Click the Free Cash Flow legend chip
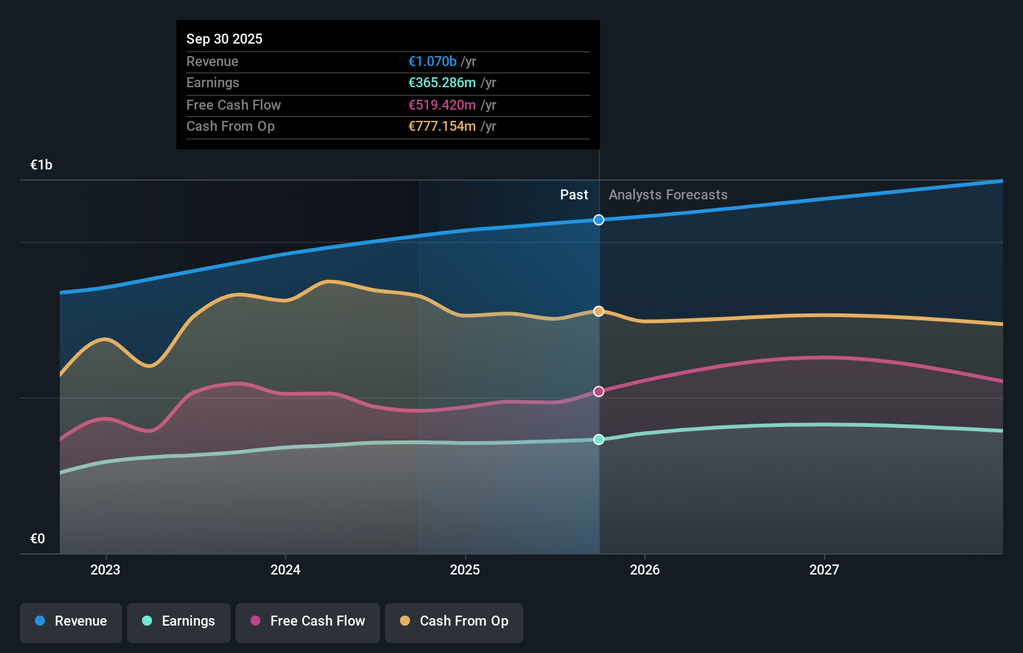The height and width of the screenshot is (653, 1023). click(x=307, y=621)
